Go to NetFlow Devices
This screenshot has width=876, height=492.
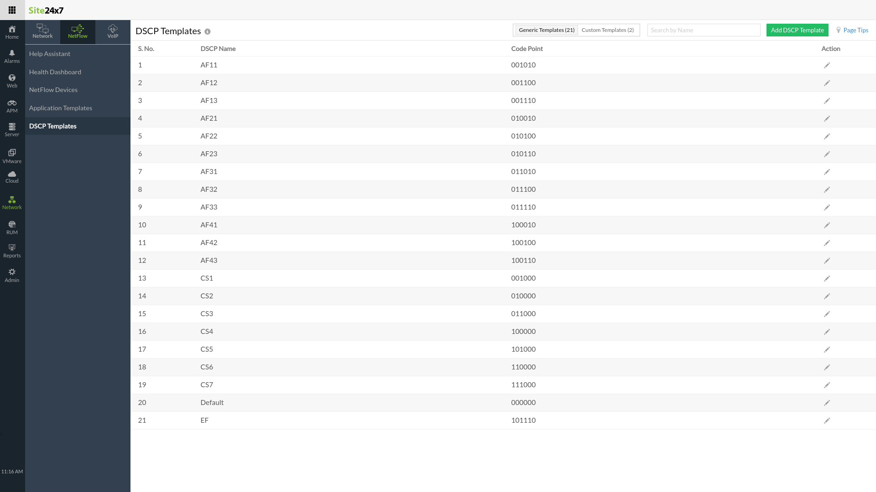pos(53,90)
